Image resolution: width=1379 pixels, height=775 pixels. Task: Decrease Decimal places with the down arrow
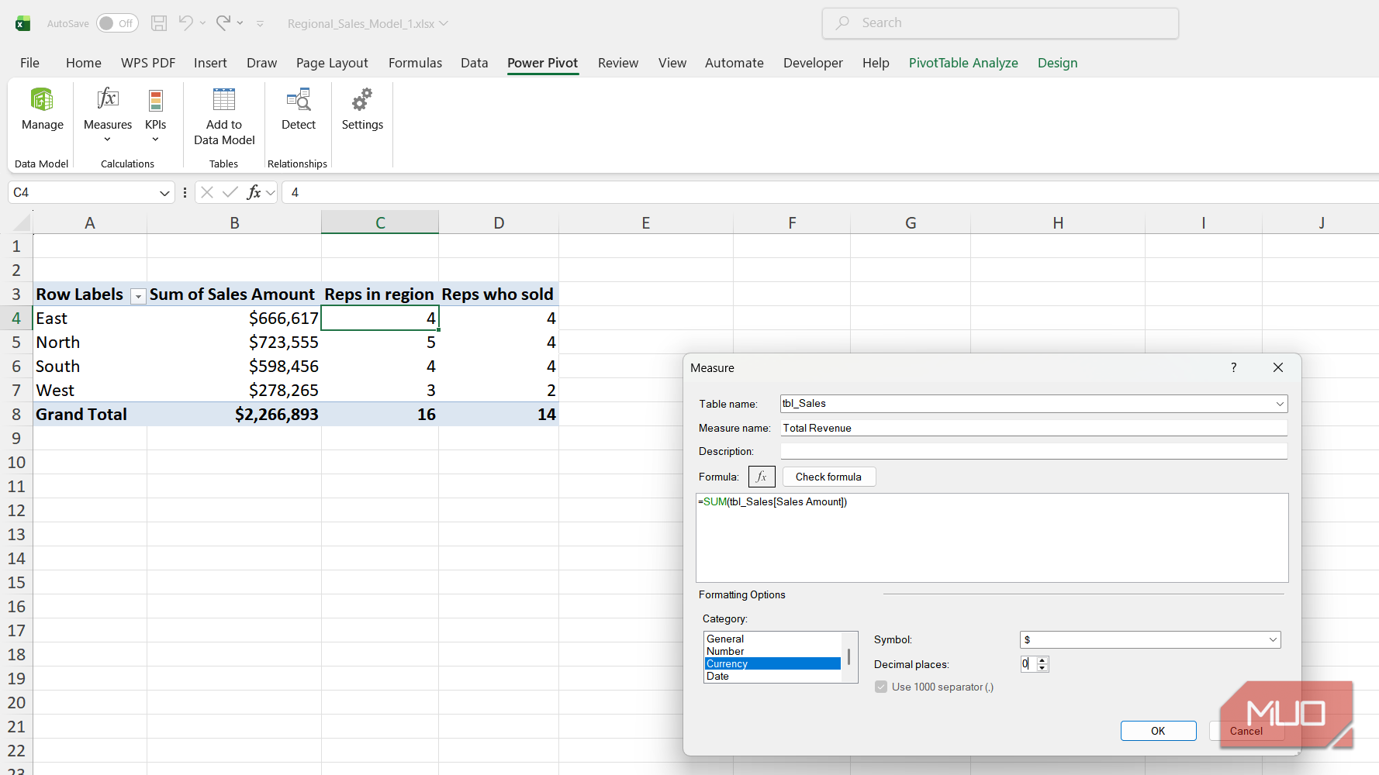point(1042,668)
